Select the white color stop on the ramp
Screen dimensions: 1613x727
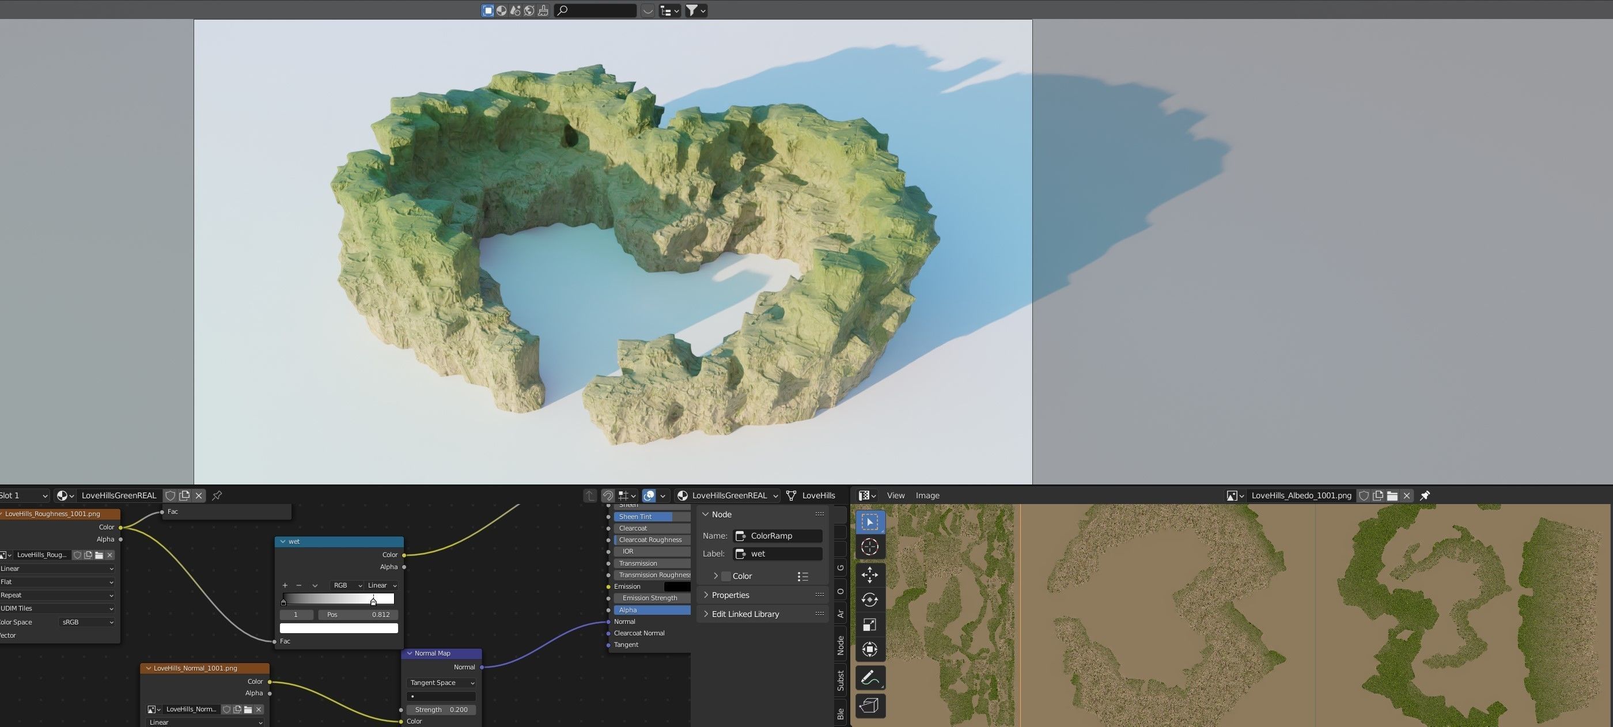(x=374, y=602)
